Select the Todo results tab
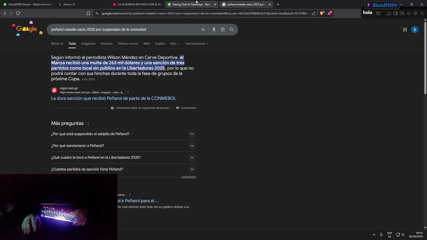 [x=72, y=44]
